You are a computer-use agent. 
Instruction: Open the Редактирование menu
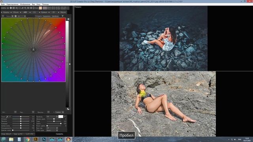(x=12, y=4)
